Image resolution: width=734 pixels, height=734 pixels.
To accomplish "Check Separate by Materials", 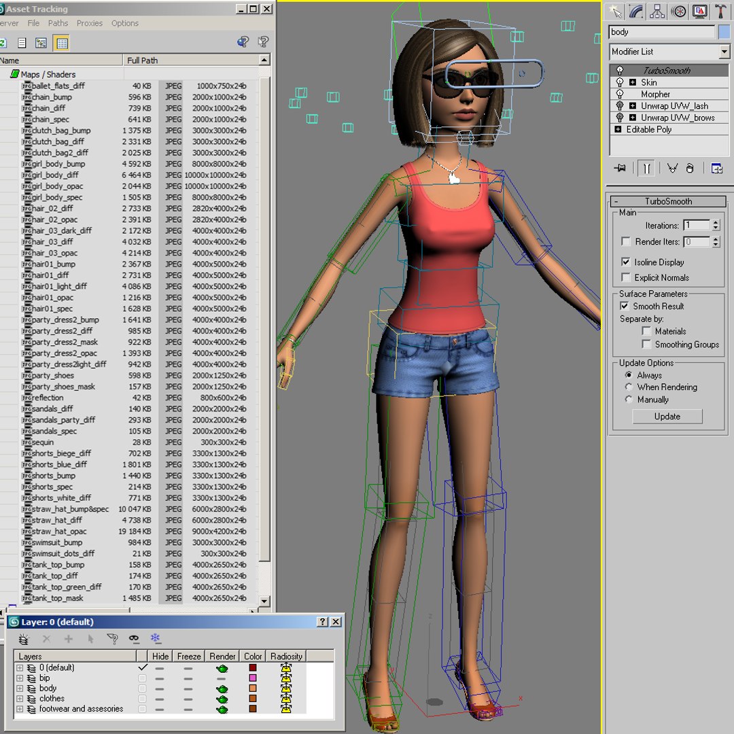I will point(646,331).
